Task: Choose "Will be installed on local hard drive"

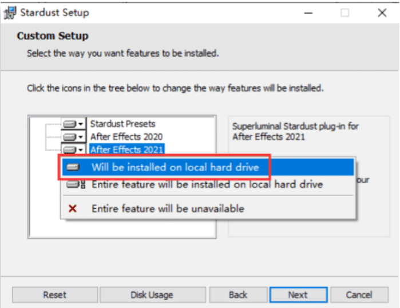Action: click(x=175, y=168)
